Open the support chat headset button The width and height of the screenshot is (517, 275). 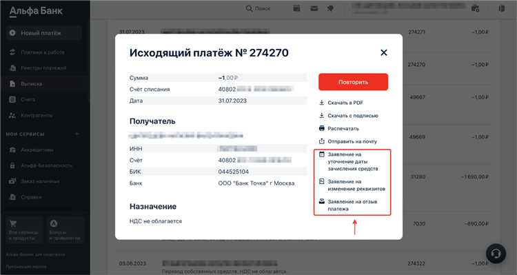pos(496,254)
